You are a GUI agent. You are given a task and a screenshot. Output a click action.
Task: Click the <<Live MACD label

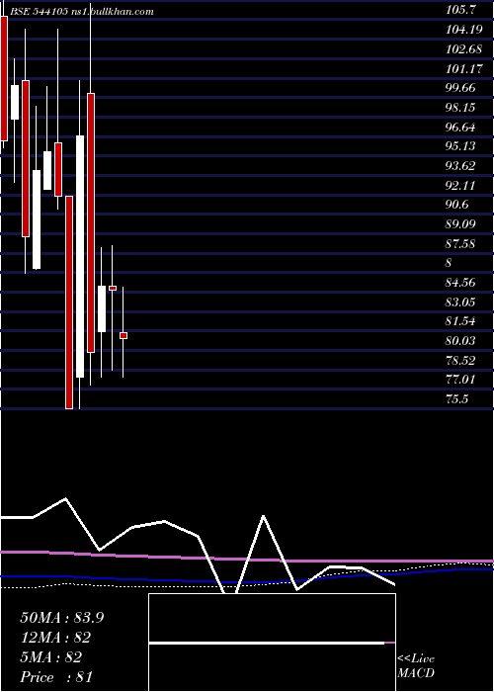[x=416, y=666]
